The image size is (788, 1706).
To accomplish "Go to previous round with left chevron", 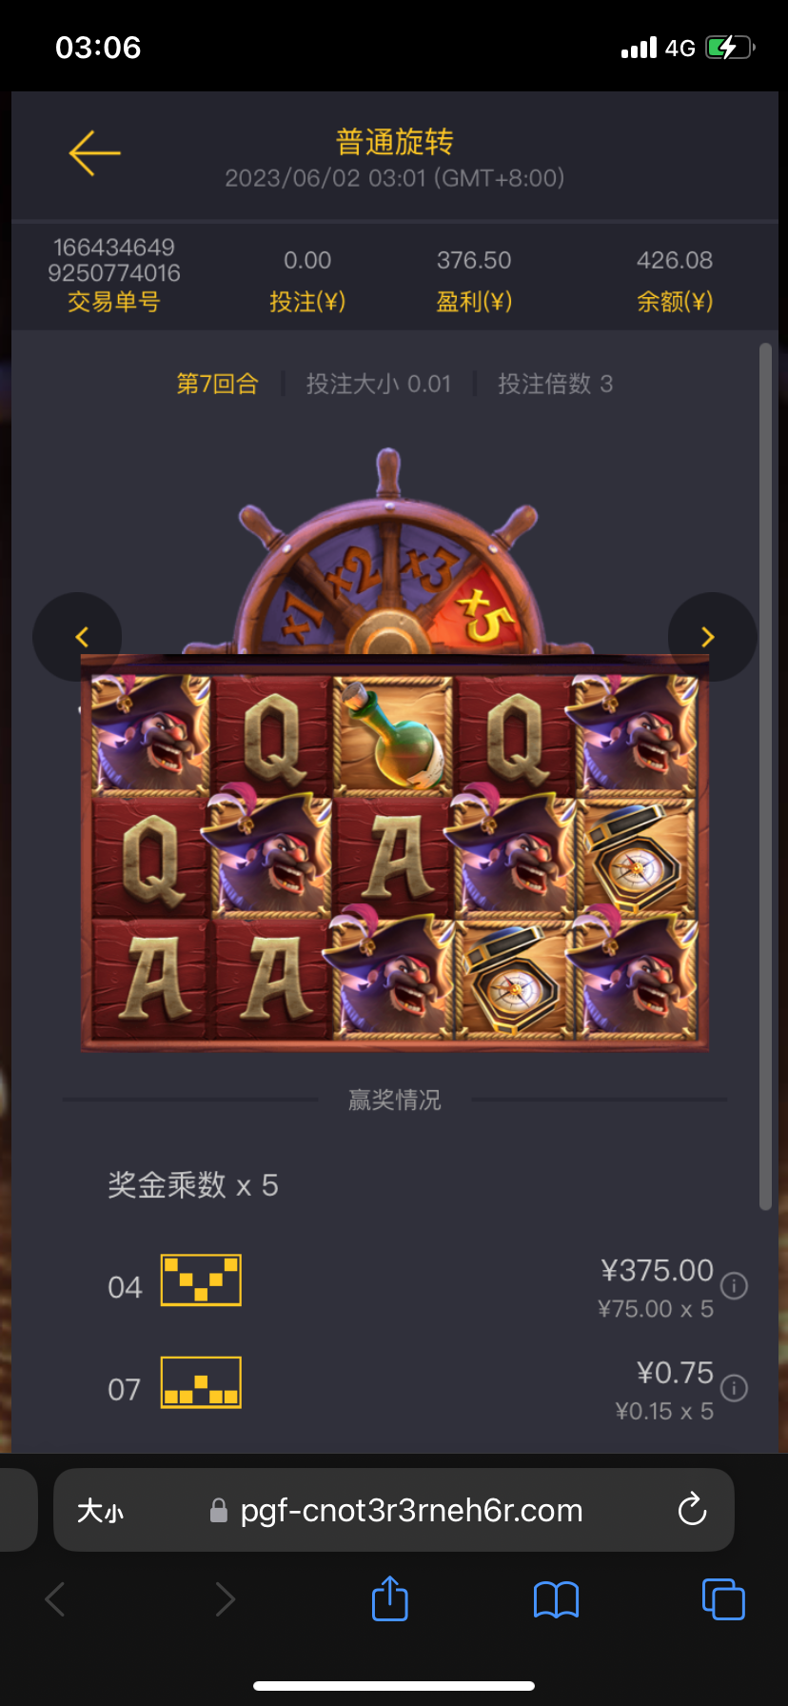I will (78, 637).
